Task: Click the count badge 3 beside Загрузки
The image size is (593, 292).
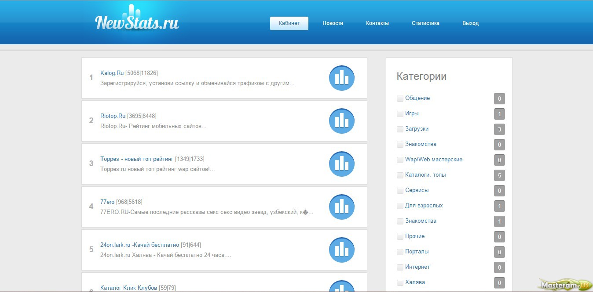Action: (x=499, y=129)
